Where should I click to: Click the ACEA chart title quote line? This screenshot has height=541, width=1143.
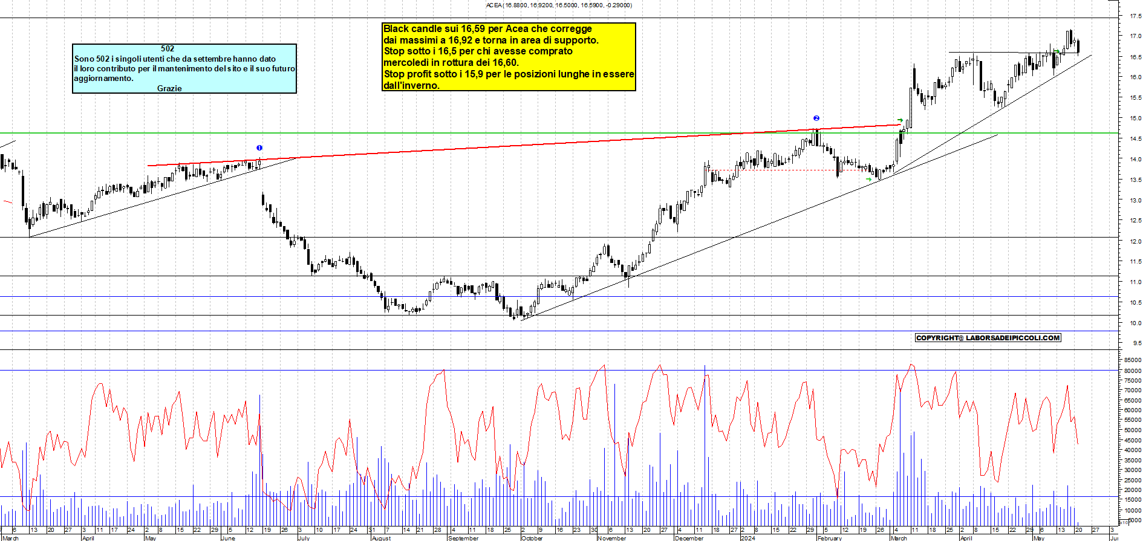click(559, 5)
